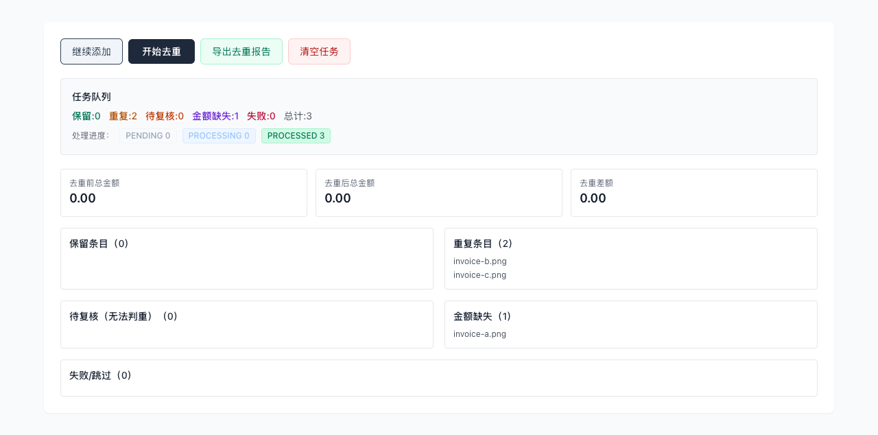Select invoice-b.png in the 重复条目 panel

[479, 261]
